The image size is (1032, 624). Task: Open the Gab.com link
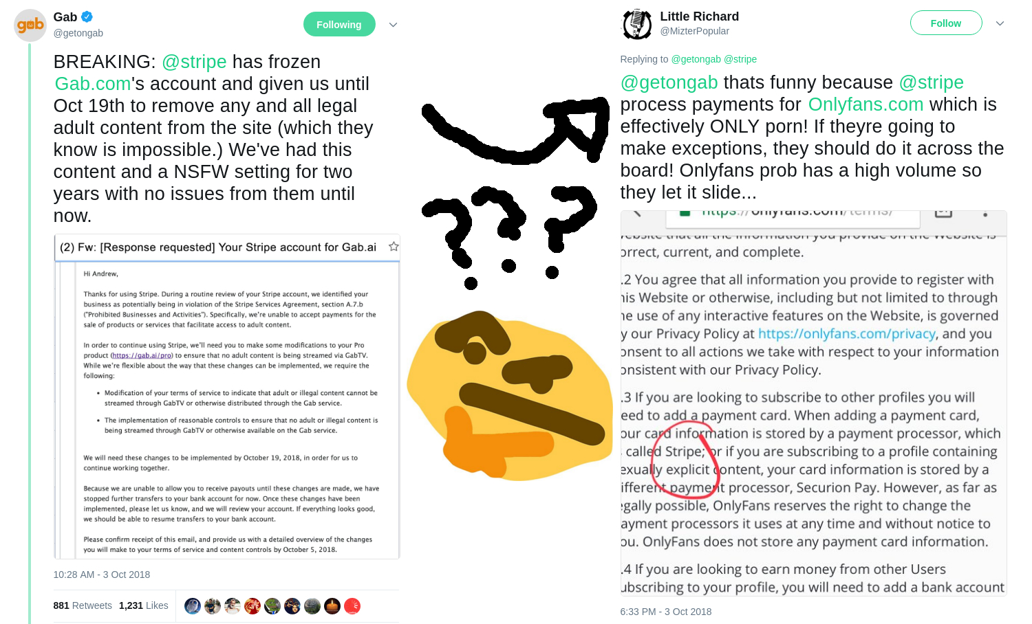(93, 84)
